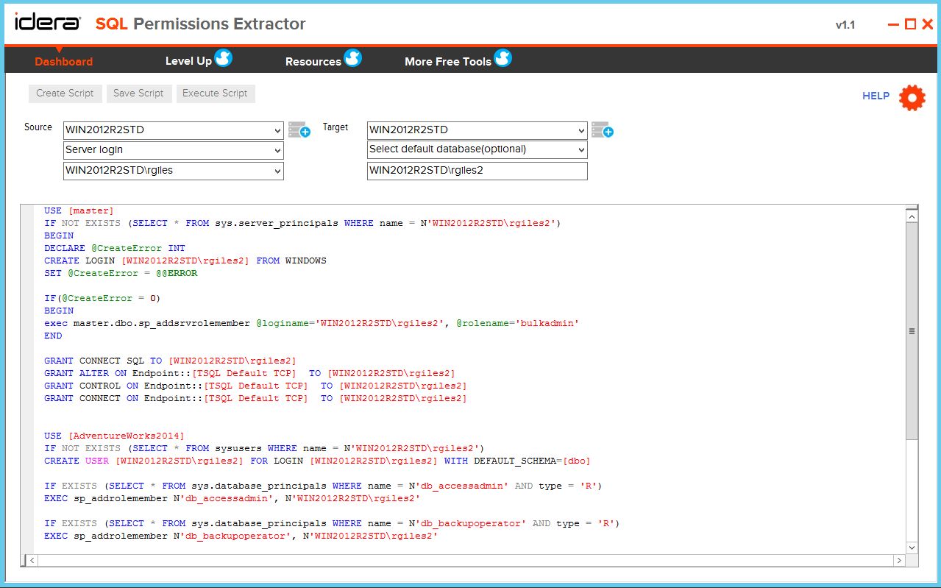Click the 'FROM sysusers WHERE name' line
This screenshot has height=588, width=941.
(264, 448)
